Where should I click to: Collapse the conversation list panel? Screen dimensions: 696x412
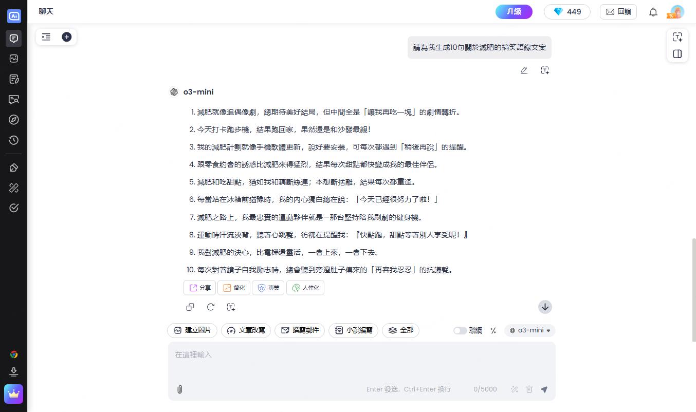tap(46, 37)
